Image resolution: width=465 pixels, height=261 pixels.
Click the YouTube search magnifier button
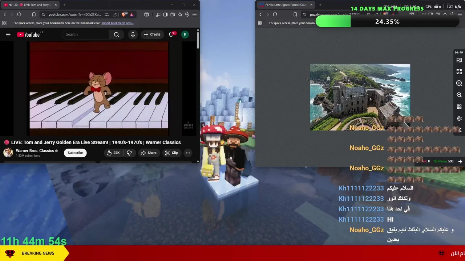pos(116,34)
